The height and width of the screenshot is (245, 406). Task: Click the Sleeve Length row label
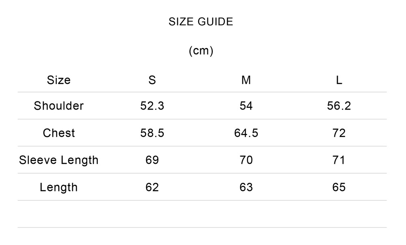point(58,160)
